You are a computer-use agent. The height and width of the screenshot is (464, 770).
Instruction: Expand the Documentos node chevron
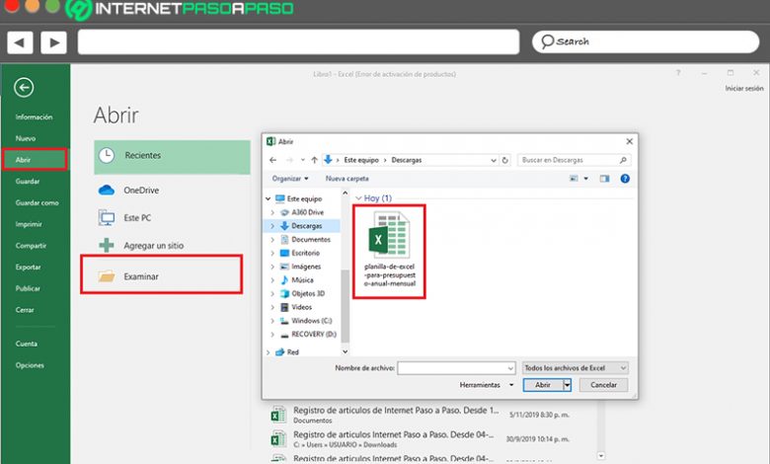coord(273,240)
